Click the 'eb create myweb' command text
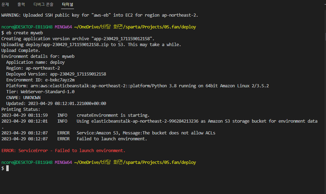This screenshot has height=194, width=326. (25, 33)
